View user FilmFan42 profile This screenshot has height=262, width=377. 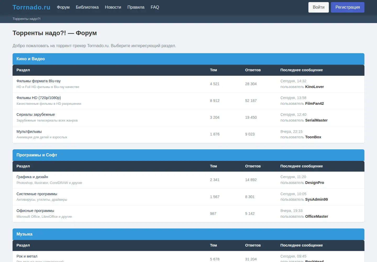314,103
